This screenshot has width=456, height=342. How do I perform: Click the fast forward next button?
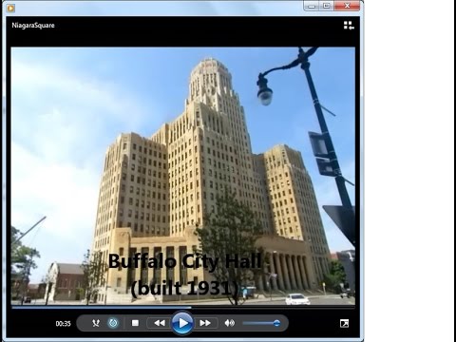(205, 323)
